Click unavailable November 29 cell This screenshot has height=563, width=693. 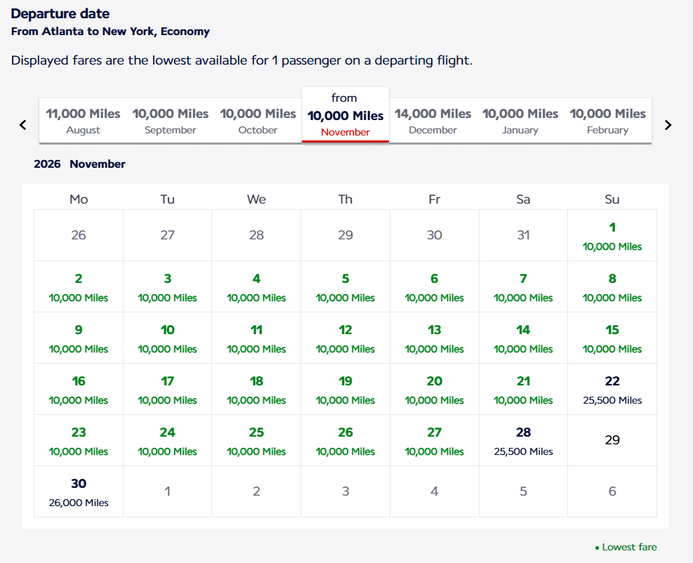tap(612, 440)
